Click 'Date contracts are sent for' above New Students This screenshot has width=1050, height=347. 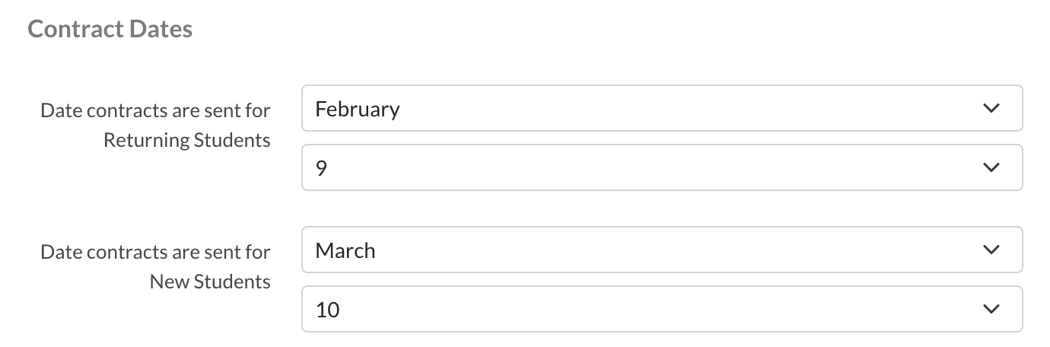(x=155, y=252)
